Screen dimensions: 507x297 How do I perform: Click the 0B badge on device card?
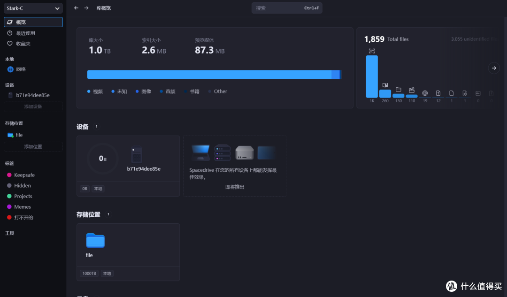click(x=84, y=189)
